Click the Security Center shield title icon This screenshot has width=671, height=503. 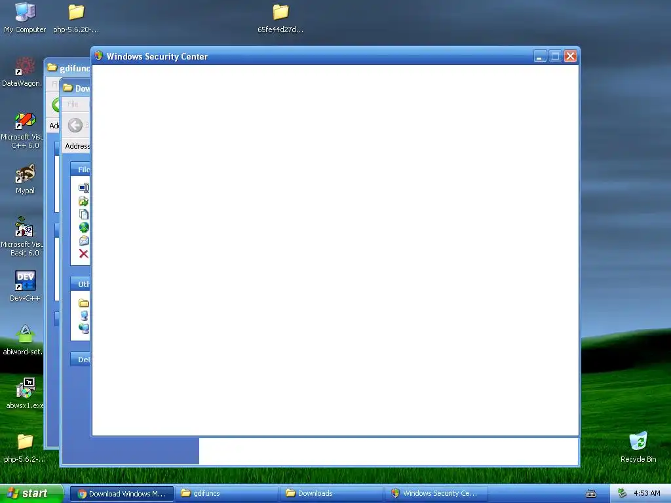[x=99, y=56]
